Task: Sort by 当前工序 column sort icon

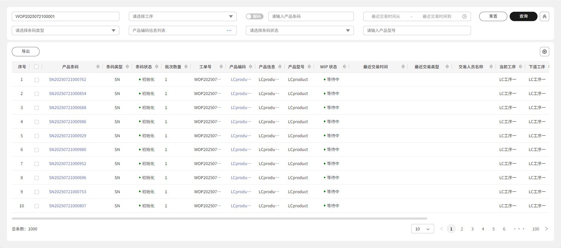Action: coord(521,67)
